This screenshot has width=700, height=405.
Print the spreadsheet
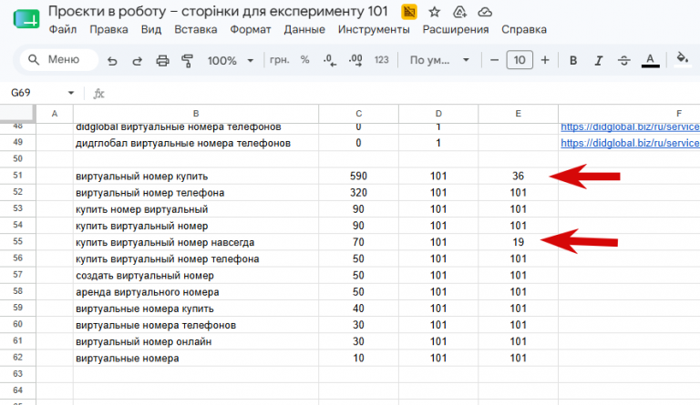[x=162, y=61]
